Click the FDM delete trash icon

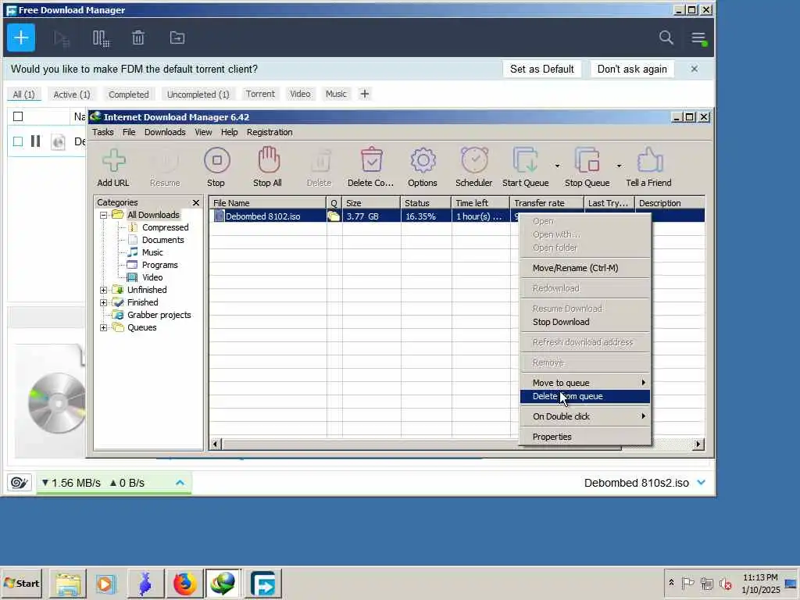[x=137, y=37]
